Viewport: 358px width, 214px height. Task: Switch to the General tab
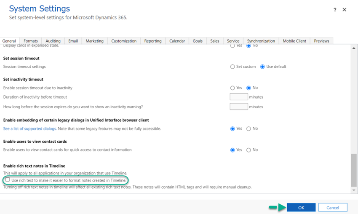pos(9,41)
